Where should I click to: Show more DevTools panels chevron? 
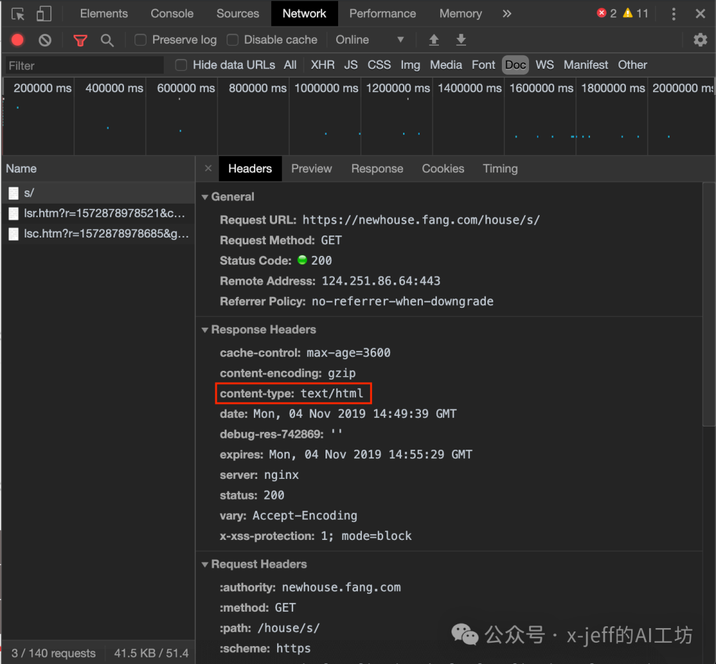pos(507,14)
